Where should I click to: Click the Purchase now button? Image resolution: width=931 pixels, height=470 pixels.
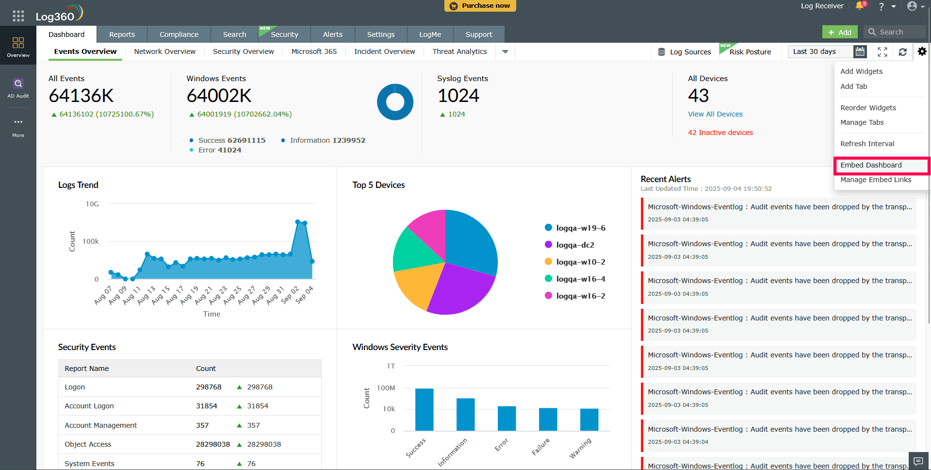[480, 6]
